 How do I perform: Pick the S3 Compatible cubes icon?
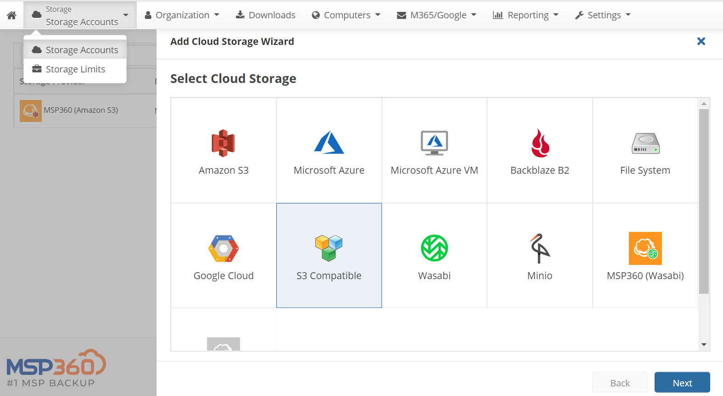click(x=329, y=248)
